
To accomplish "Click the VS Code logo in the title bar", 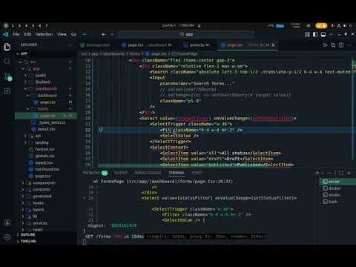I will click(5, 34).
